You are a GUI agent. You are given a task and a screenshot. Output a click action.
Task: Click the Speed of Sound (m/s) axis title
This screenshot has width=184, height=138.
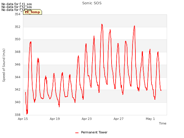[x=4, y=65]
